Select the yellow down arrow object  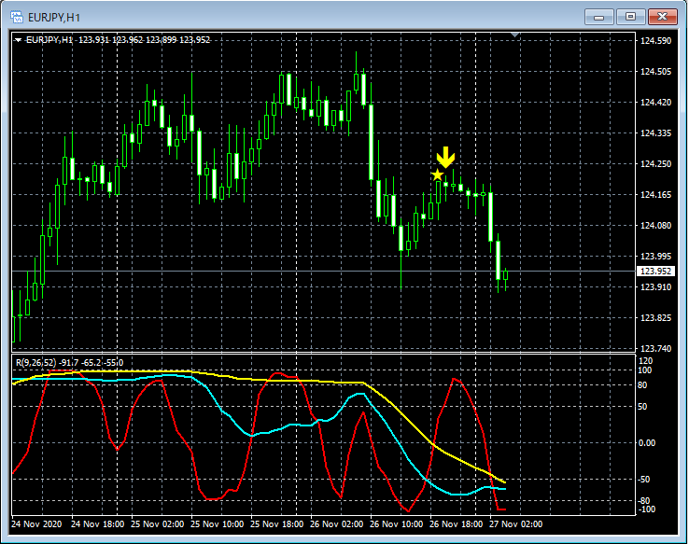click(445, 157)
